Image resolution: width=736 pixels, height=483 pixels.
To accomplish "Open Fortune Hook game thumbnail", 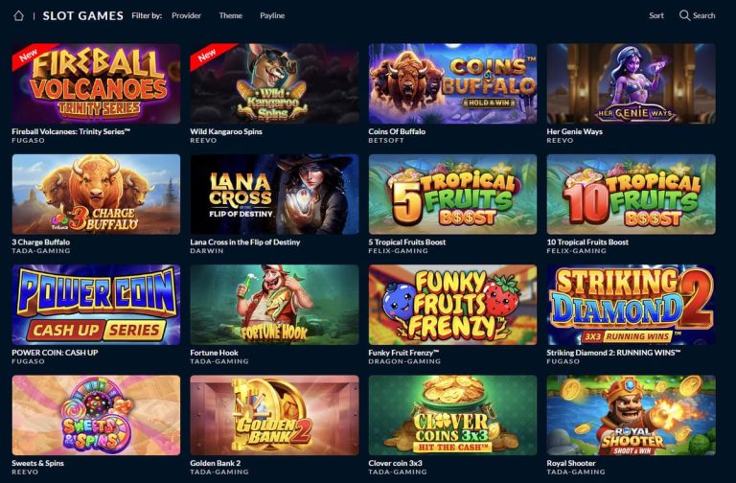I will pyautogui.click(x=275, y=305).
